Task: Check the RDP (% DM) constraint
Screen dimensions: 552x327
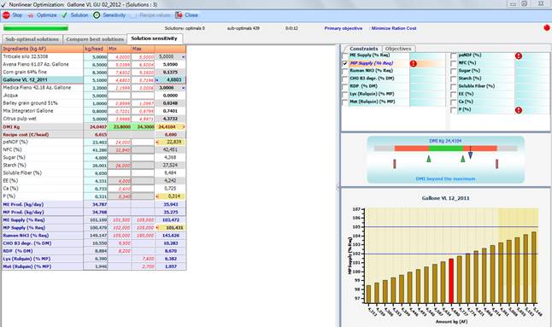Action: click(x=345, y=87)
